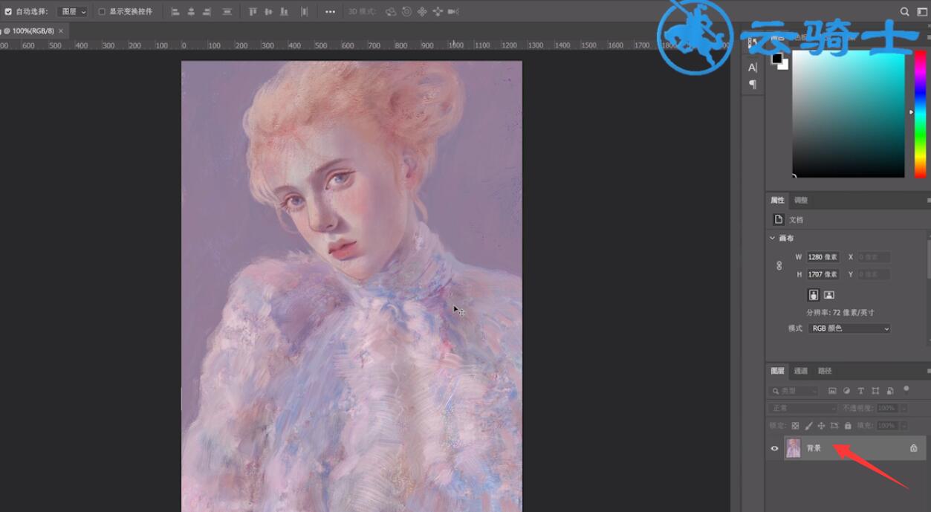
Task: Open the character panel A icon
Action: pos(753,68)
